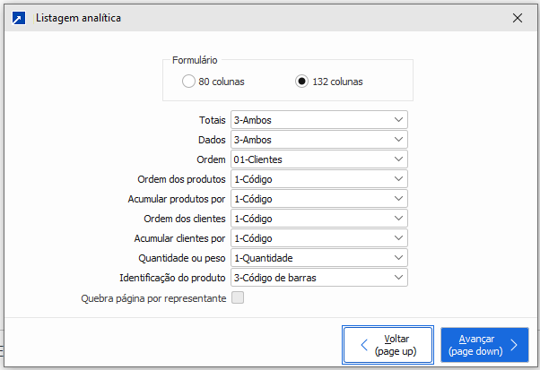Expand Ordem dos clientes combo box

point(318,219)
